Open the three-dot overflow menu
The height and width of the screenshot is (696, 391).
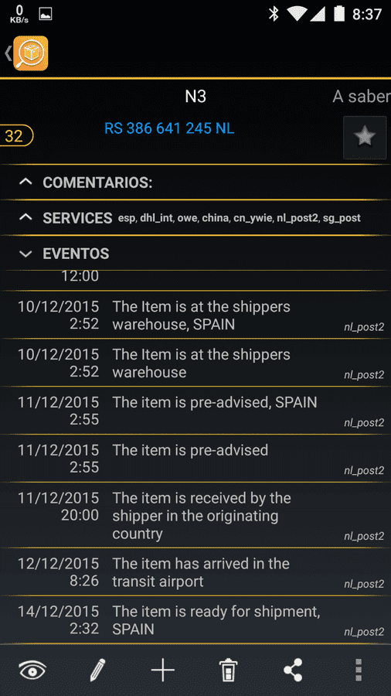[359, 670]
